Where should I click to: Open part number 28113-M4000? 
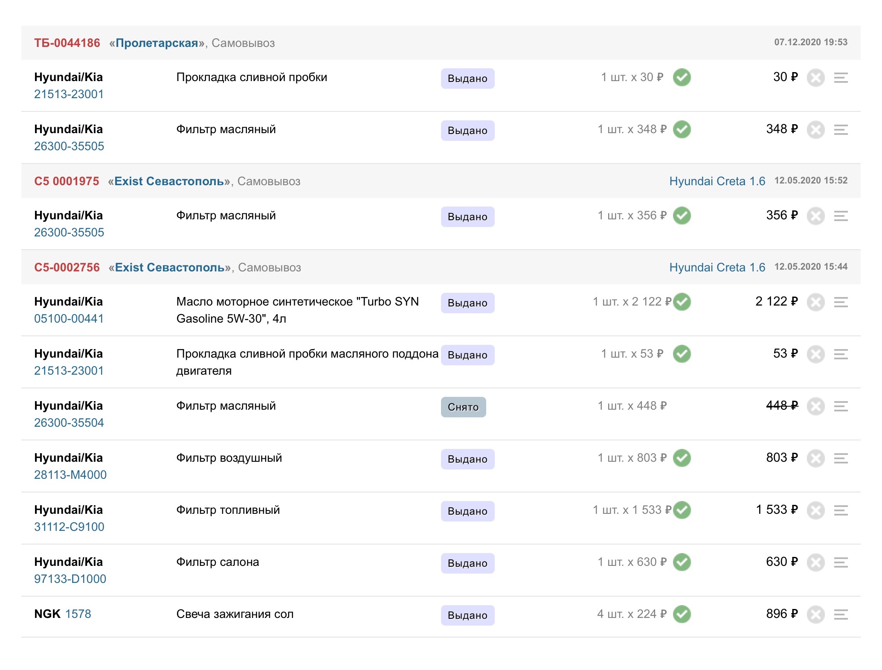coord(70,475)
